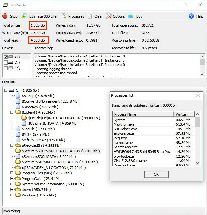207x215 pixels.
Task: Close the Processes list dialog
Action: pyautogui.click(x=198, y=95)
